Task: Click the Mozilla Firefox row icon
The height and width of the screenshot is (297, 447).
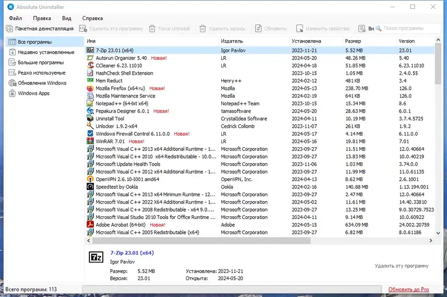Action: (x=90, y=89)
